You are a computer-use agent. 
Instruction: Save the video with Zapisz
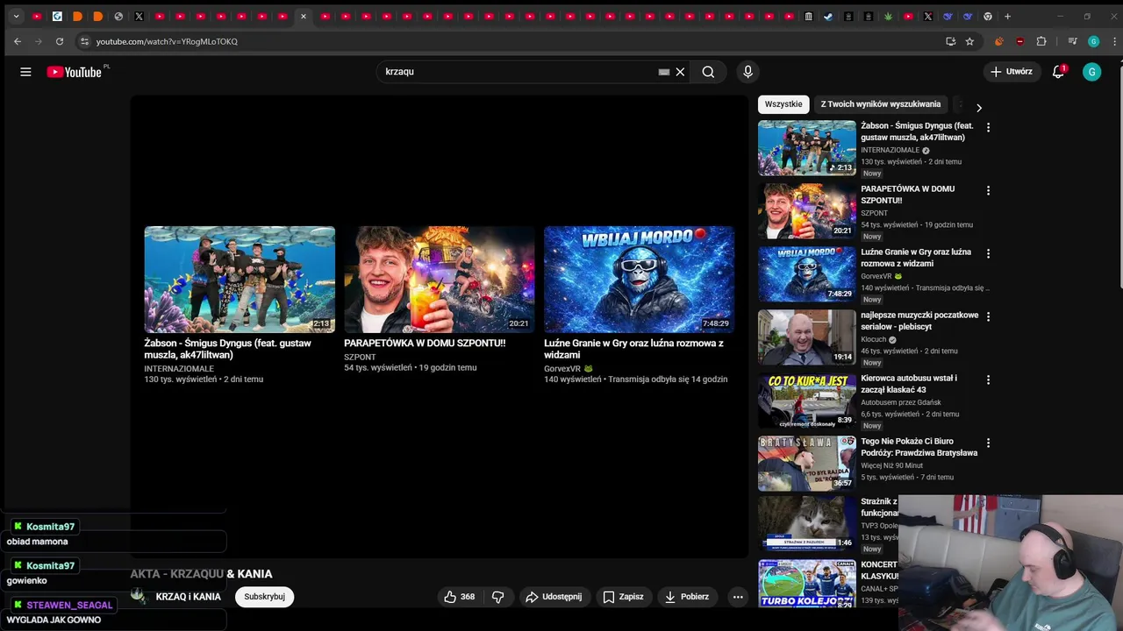623,597
